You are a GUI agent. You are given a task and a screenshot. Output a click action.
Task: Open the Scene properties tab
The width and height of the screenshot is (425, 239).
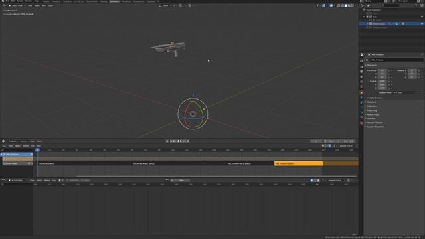click(x=361, y=82)
